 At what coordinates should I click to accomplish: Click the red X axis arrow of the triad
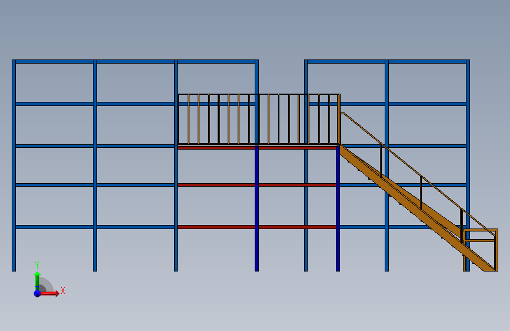[x=49, y=293]
